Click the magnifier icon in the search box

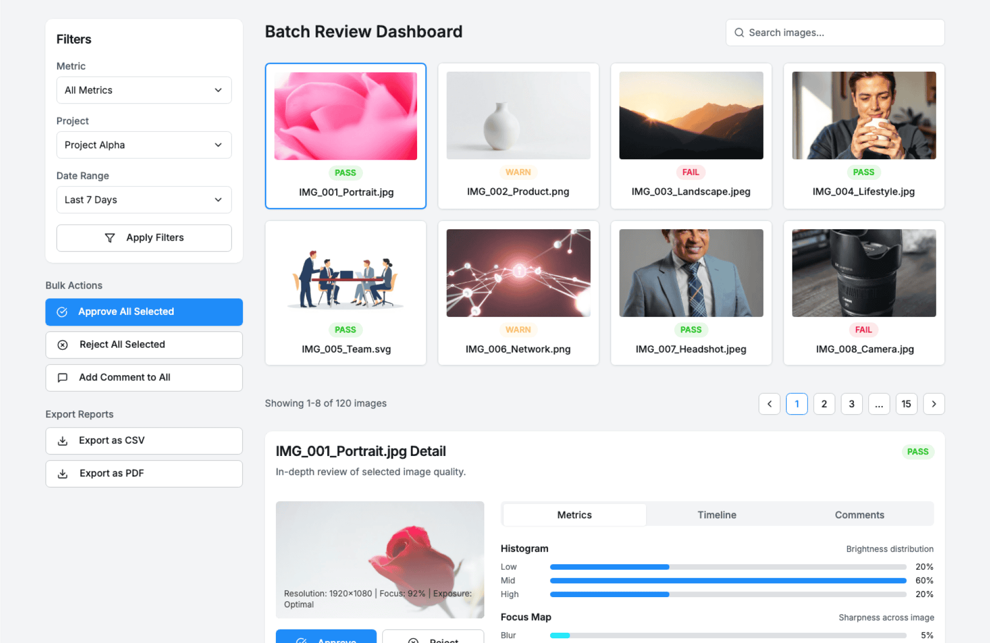click(x=739, y=32)
